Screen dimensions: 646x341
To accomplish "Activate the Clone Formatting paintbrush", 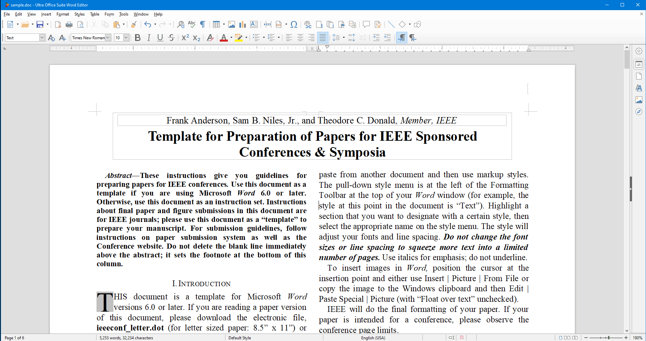I will [x=134, y=24].
